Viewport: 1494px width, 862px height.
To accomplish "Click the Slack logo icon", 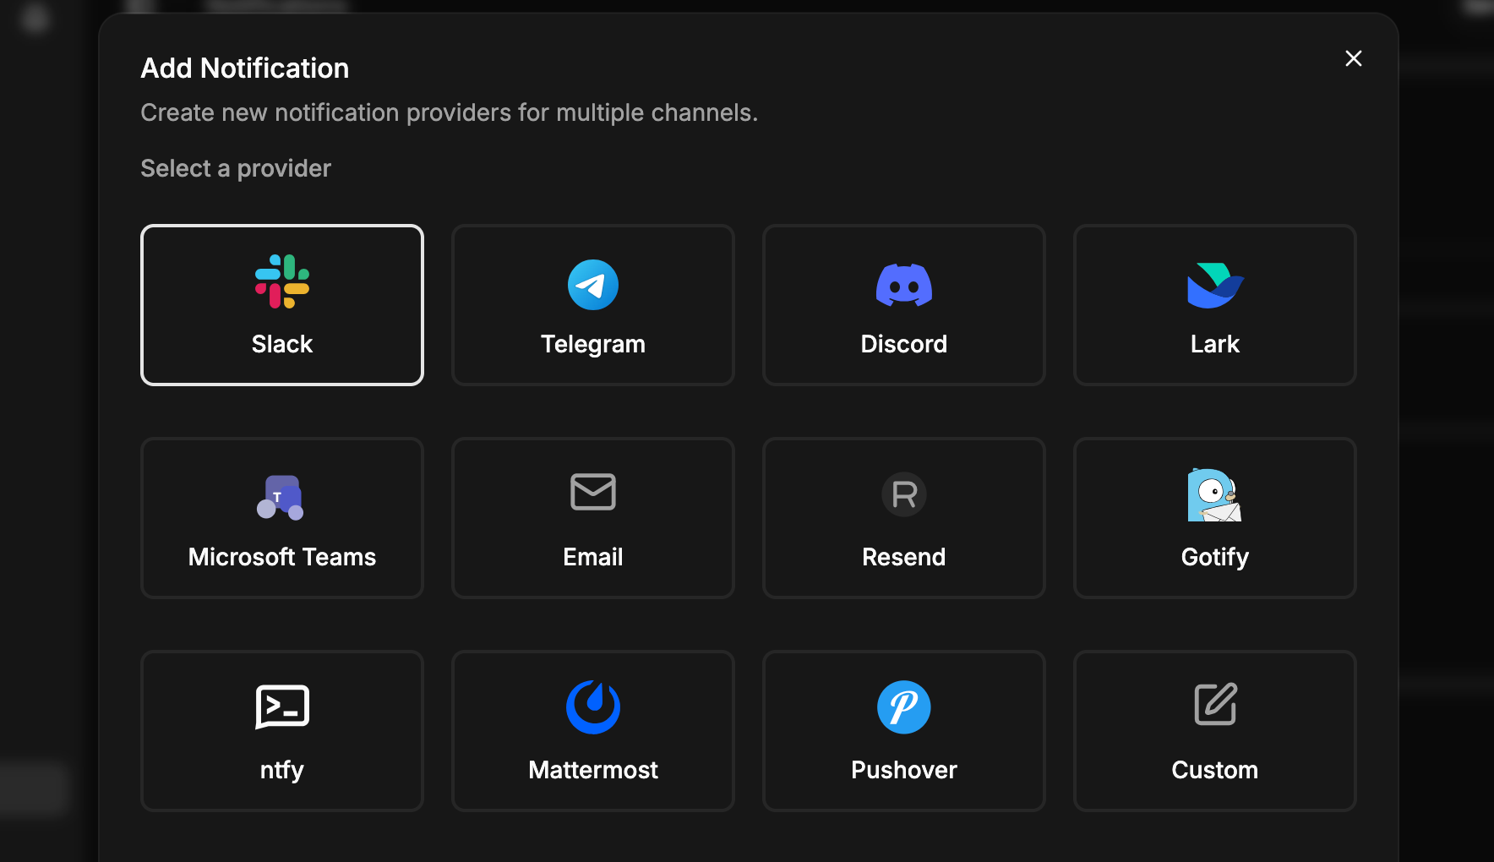I will [x=282, y=281].
